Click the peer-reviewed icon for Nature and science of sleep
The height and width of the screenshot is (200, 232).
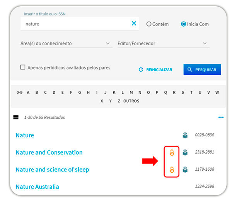(185, 170)
